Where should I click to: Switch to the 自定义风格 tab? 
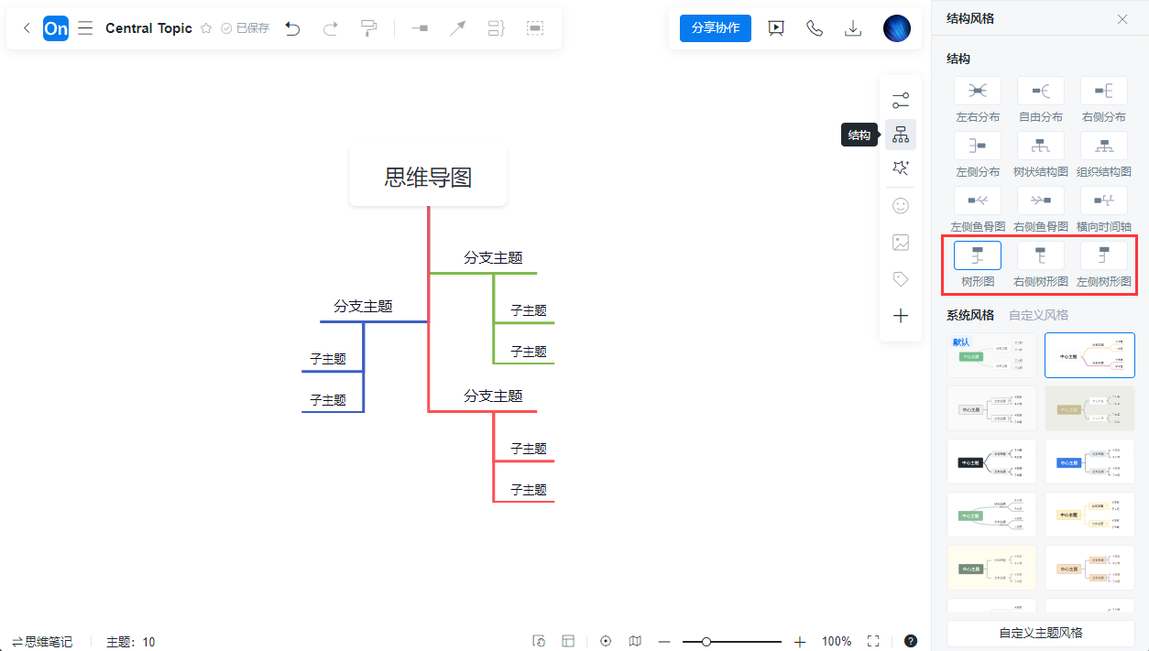1038,315
